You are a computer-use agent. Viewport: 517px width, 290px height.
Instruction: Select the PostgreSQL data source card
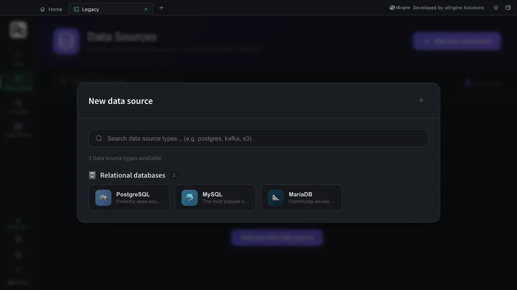click(129, 198)
